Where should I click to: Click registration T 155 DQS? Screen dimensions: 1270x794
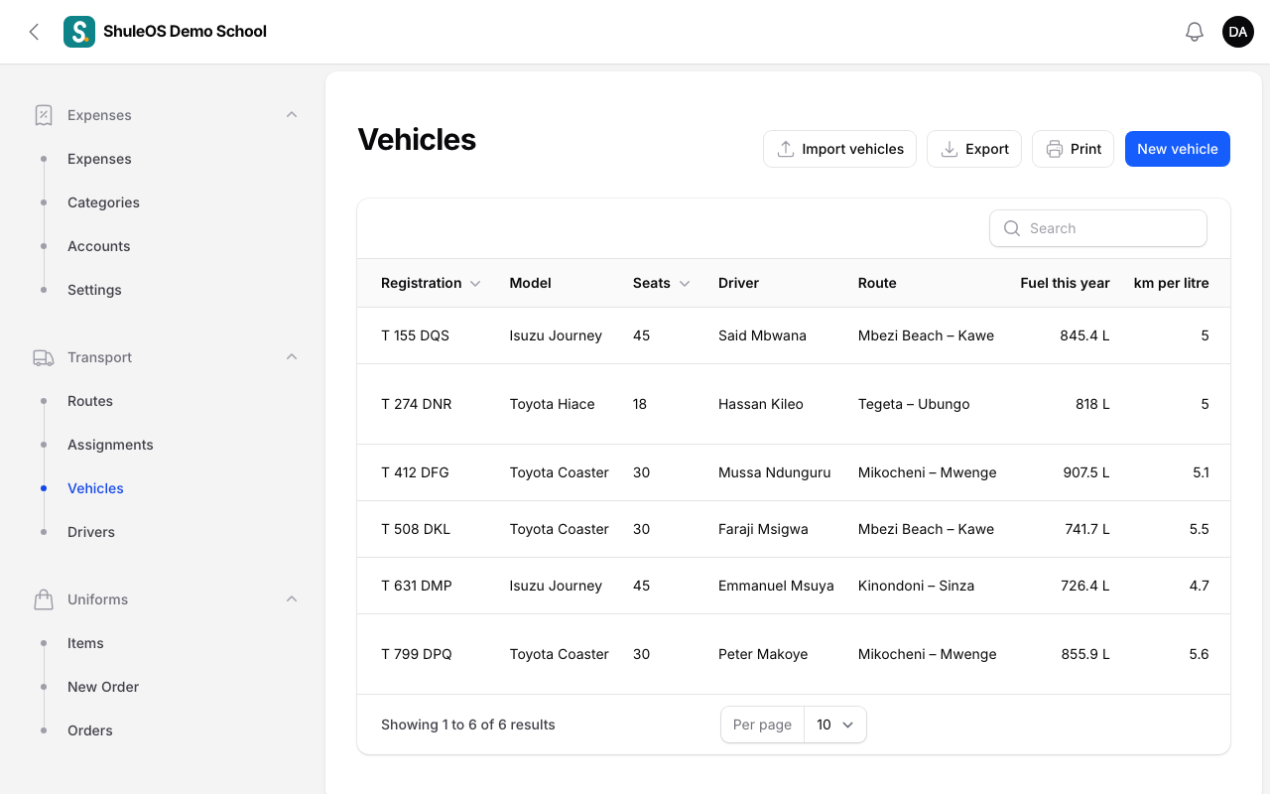coord(415,335)
